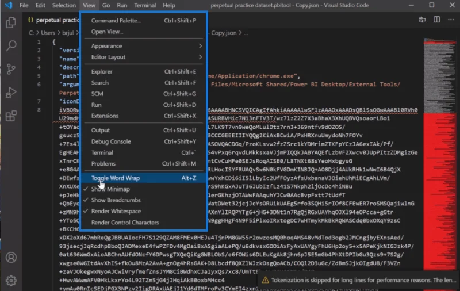Open the Run menu in menu bar
460x291 pixels.
[x=122, y=5]
